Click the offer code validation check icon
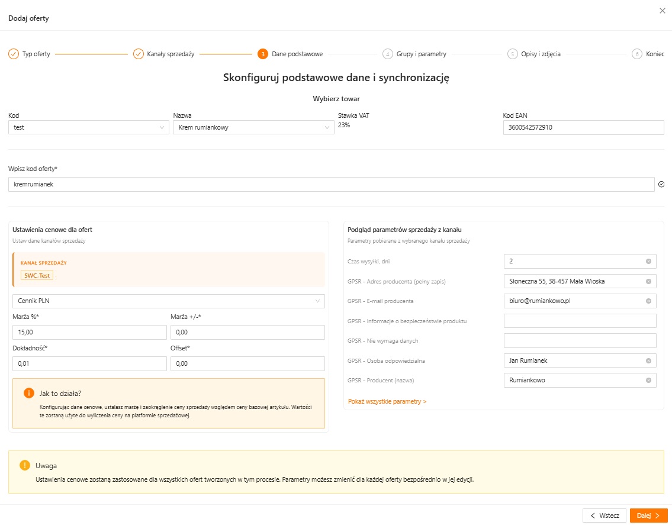Viewport: 672px width, 525px height. pos(661,184)
